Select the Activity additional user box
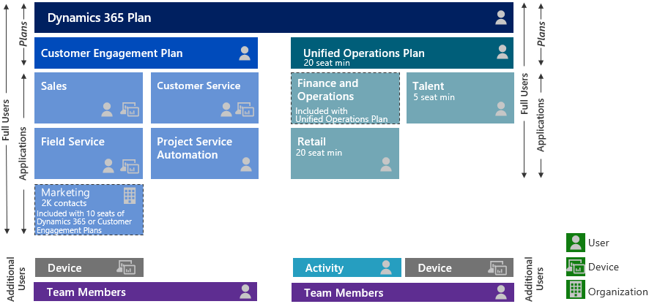This screenshot has height=304, width=649. tap(347, 267)
